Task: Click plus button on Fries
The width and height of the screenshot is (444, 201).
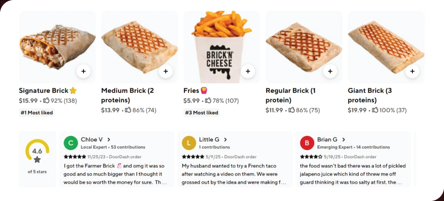Action: (248, 71)
